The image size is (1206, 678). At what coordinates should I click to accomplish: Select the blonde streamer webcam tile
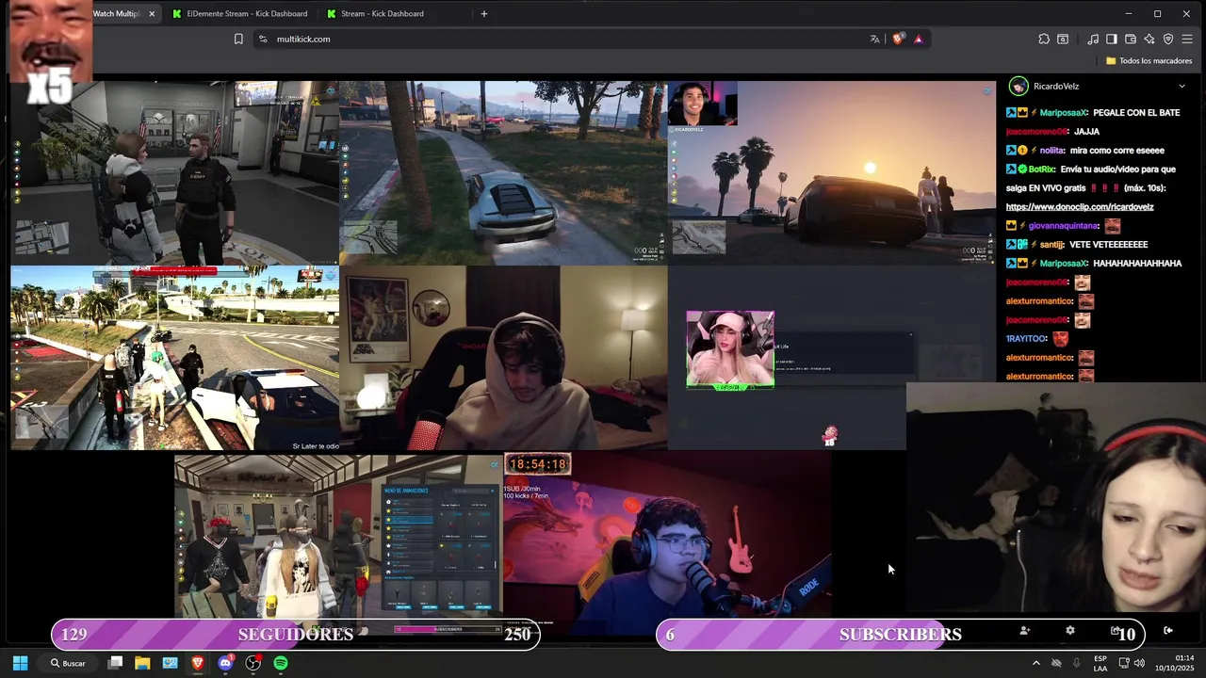730,349
